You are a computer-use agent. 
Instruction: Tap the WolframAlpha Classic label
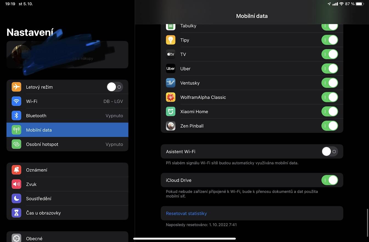203,97
